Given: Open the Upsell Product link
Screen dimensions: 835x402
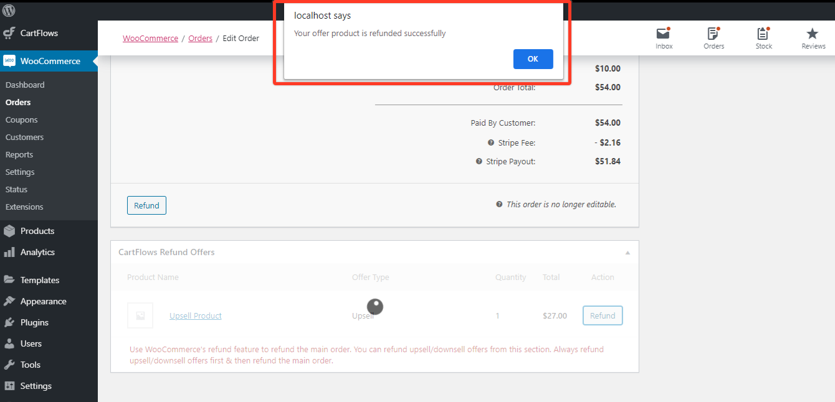Looking at the screenshot, I should [196, 316].
